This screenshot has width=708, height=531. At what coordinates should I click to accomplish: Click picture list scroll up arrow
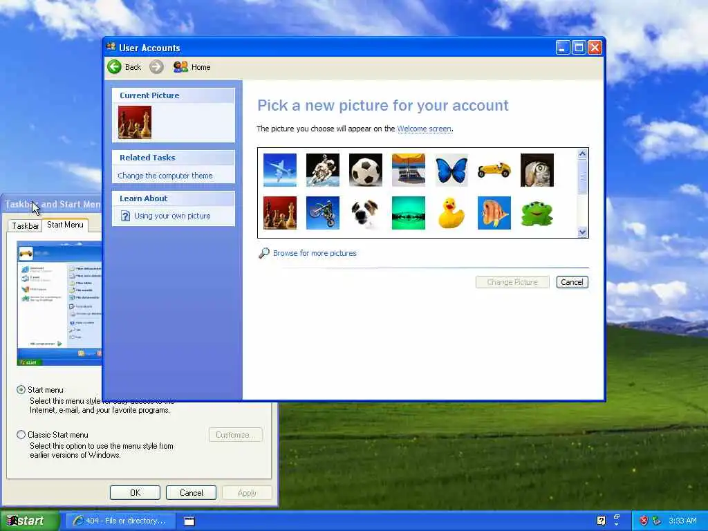582,154
